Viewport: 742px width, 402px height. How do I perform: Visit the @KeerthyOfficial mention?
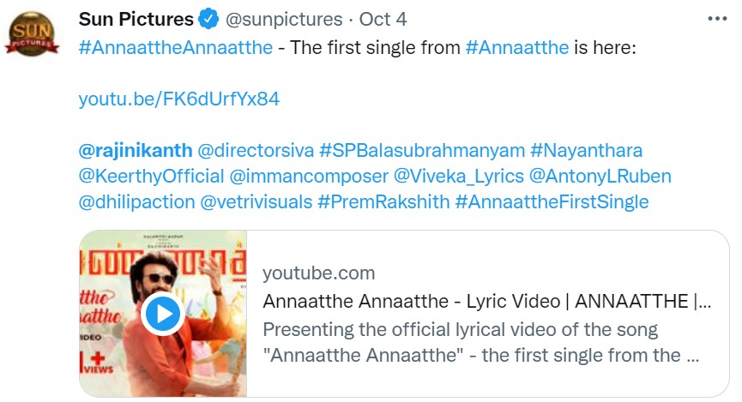[x=151, y=177]
